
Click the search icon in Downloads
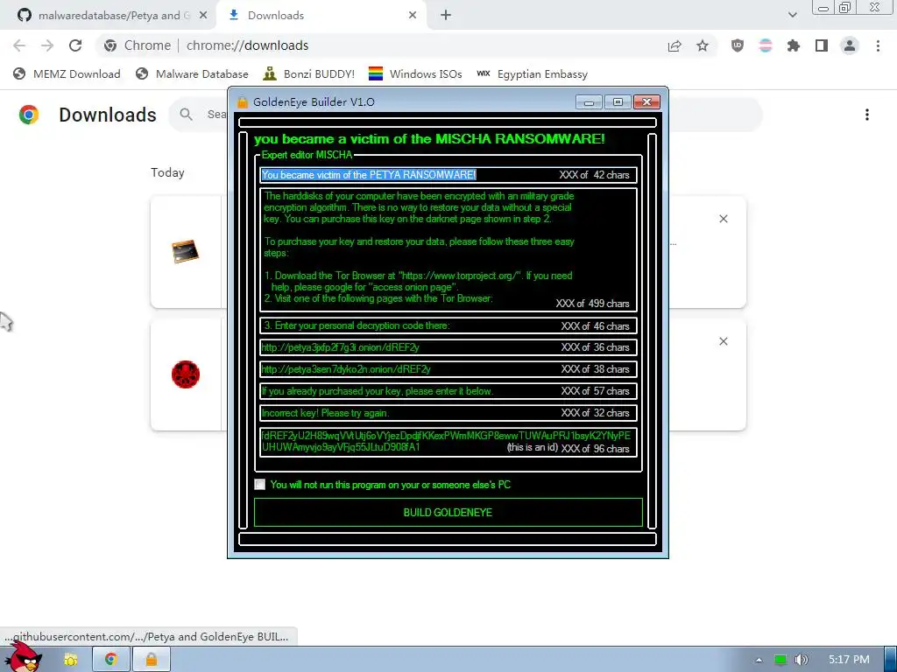point(186,115)
